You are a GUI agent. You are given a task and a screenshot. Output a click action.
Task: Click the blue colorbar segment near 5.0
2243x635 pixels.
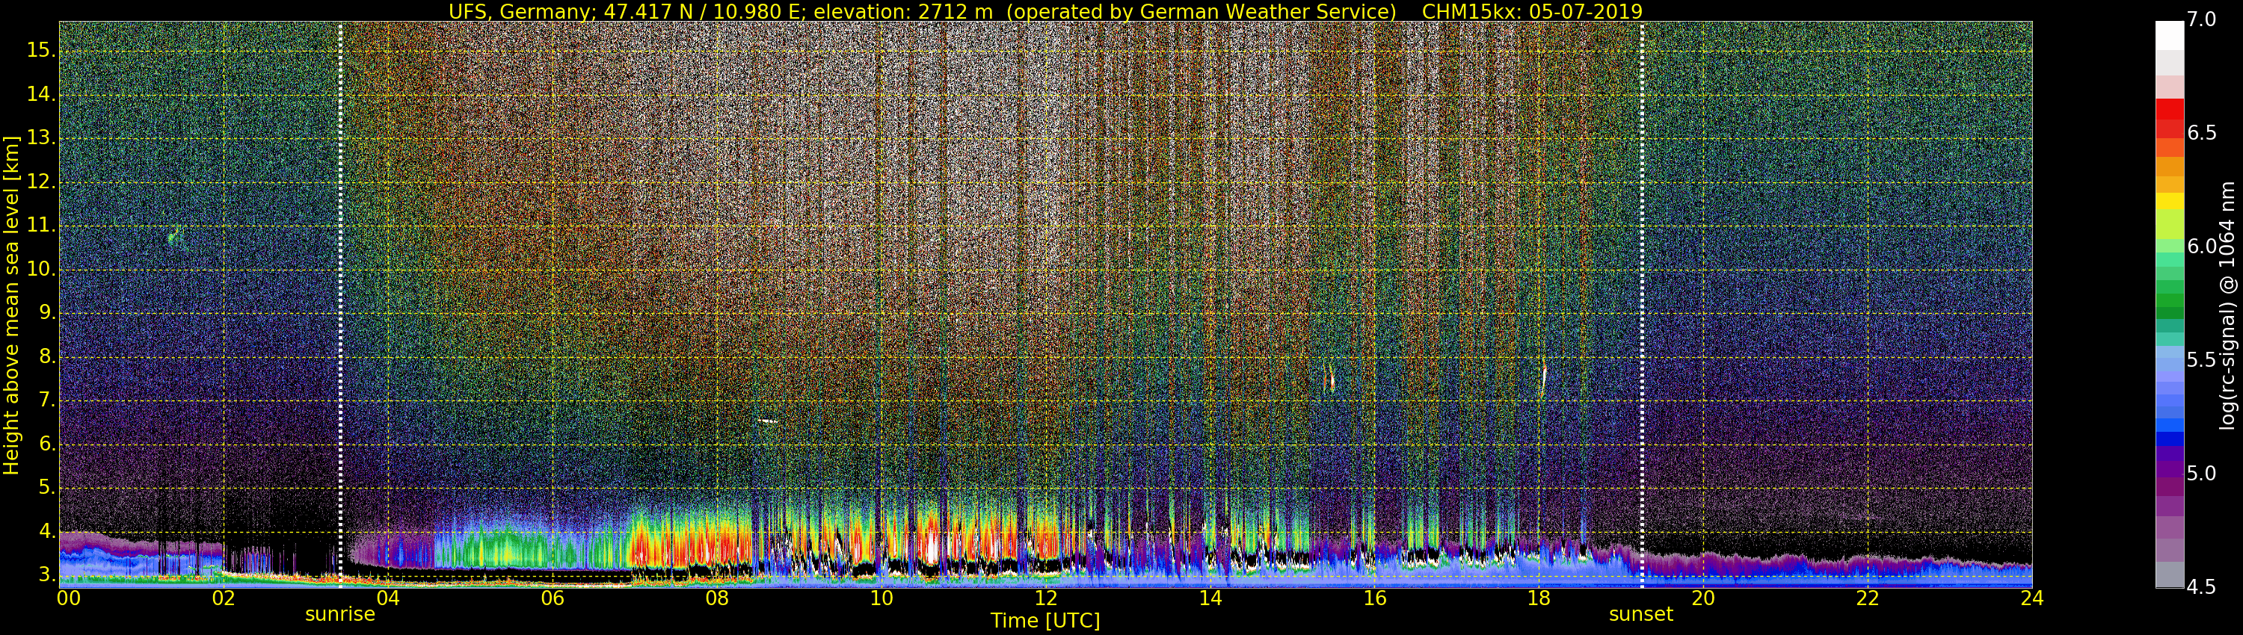(x=2169, y=439)
